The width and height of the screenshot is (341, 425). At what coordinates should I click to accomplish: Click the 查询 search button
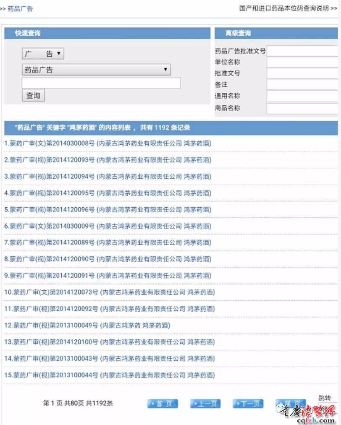pos(33,95)
